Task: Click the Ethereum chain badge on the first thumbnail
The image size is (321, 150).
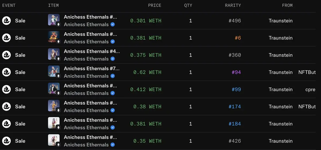Action: point(58,24)
